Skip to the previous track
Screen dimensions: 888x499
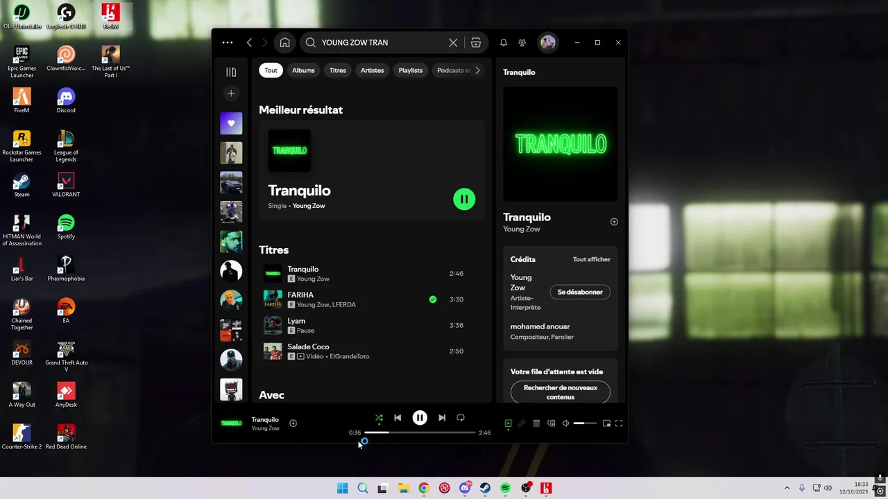coord(398,418)
